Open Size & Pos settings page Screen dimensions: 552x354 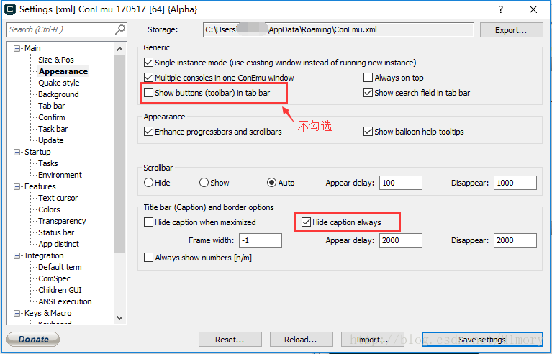pyautogui.click(x=56, y=60)
